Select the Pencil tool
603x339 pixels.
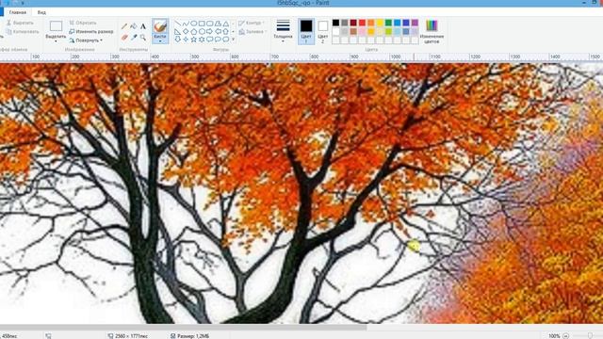point(124,26)
